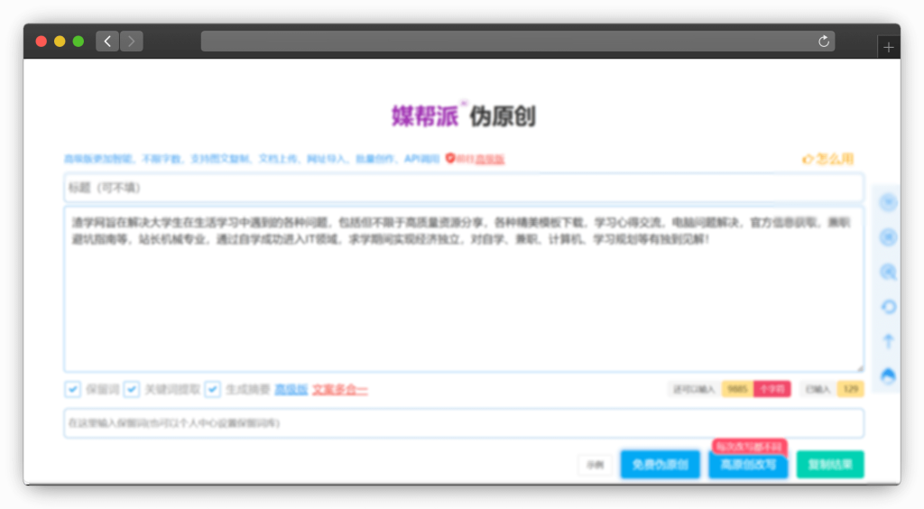This screenshot has width=924, height=509.
Task: Open the 高级版 link beside the checkboxes
Action: [291, 390]
